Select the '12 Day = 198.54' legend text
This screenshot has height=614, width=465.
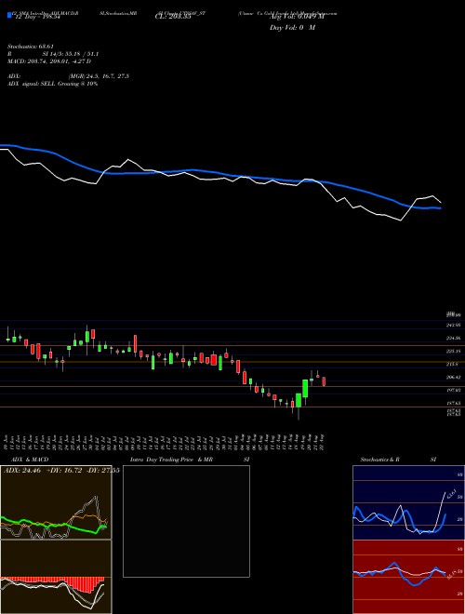pyautogui.click(x=36, y=18)
